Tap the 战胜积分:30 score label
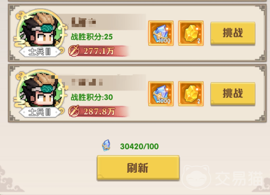Viewport: 270px width, 195px height. click(92, 97)
